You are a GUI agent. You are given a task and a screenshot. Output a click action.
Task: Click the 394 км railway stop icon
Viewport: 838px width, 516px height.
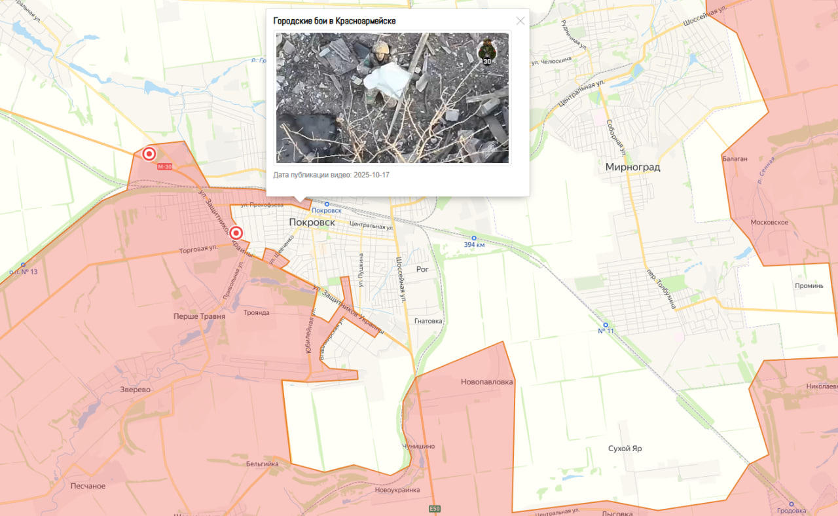pos(474,238)
